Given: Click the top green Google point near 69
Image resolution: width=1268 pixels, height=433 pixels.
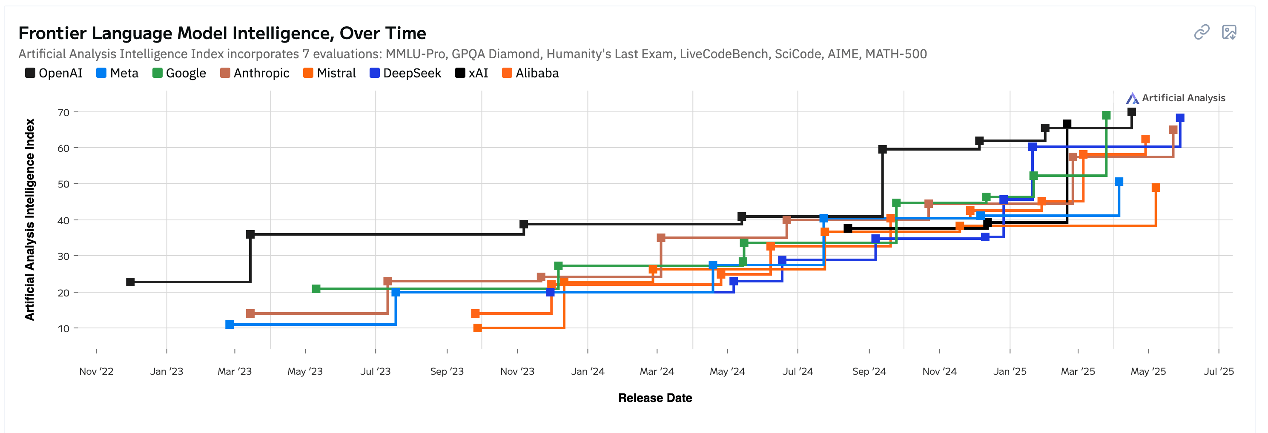Looking at the screenshot, I should point(1106,116).
